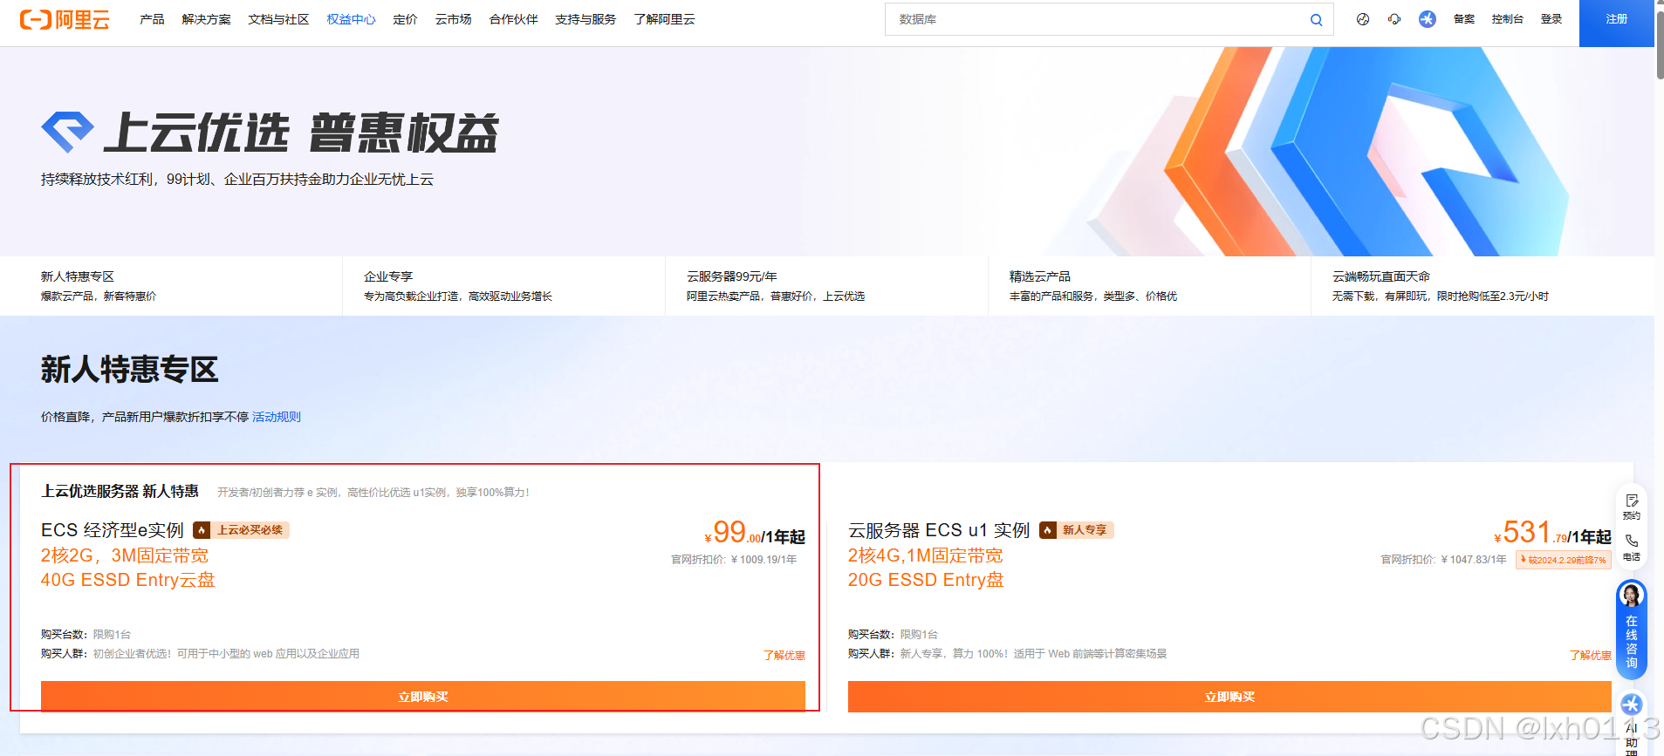This screenshot has height=756, width=1664.
Task: Click the 登录 login link
Action: pos(1551,19)
